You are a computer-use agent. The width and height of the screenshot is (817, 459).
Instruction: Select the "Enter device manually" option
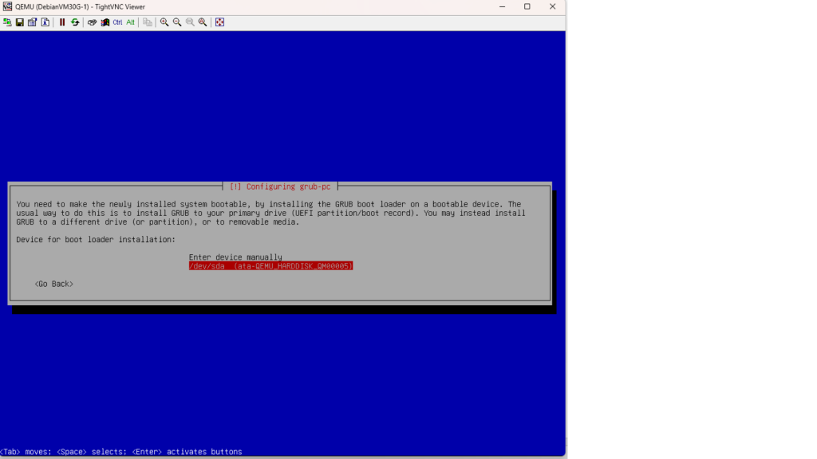tap(235, 257)
